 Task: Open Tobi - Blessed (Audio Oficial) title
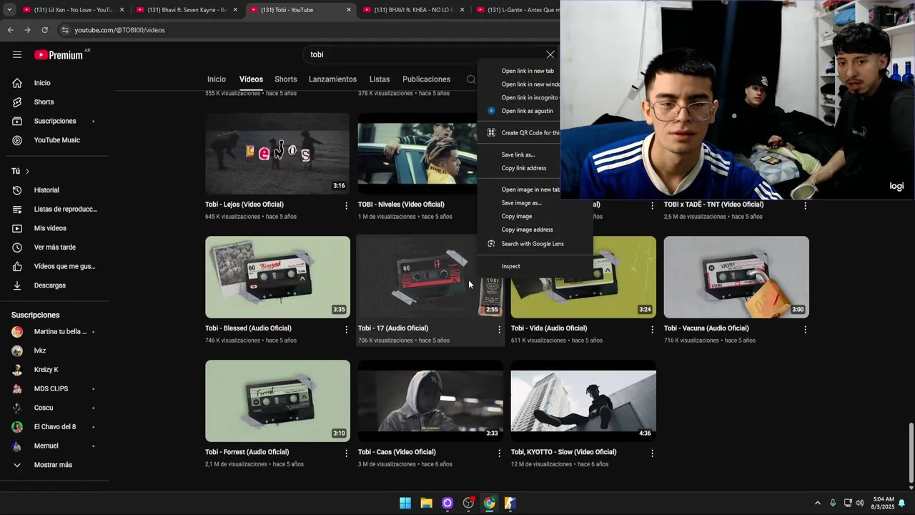coord(248,328)
